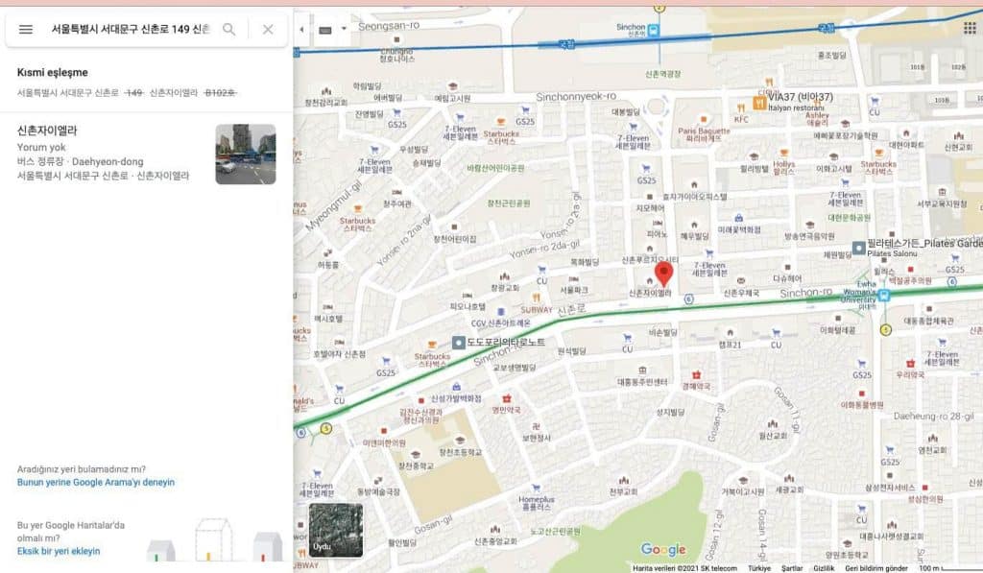Open the Google apps grid icon
Image resolution: width=983 pixels, height=573 pixels.
(x=967, y=28)
